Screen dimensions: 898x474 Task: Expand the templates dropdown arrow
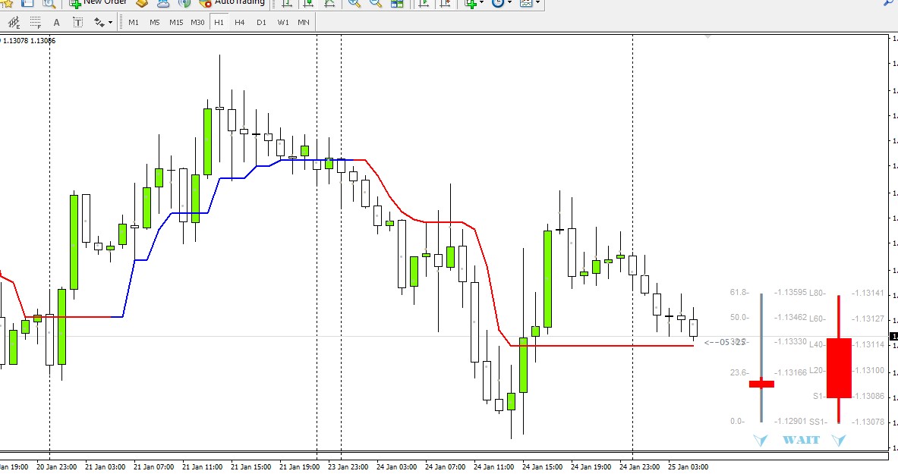click(x=537, y=3)
